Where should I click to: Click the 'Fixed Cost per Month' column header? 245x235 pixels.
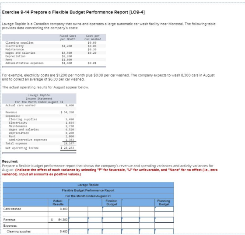point(68,38)
